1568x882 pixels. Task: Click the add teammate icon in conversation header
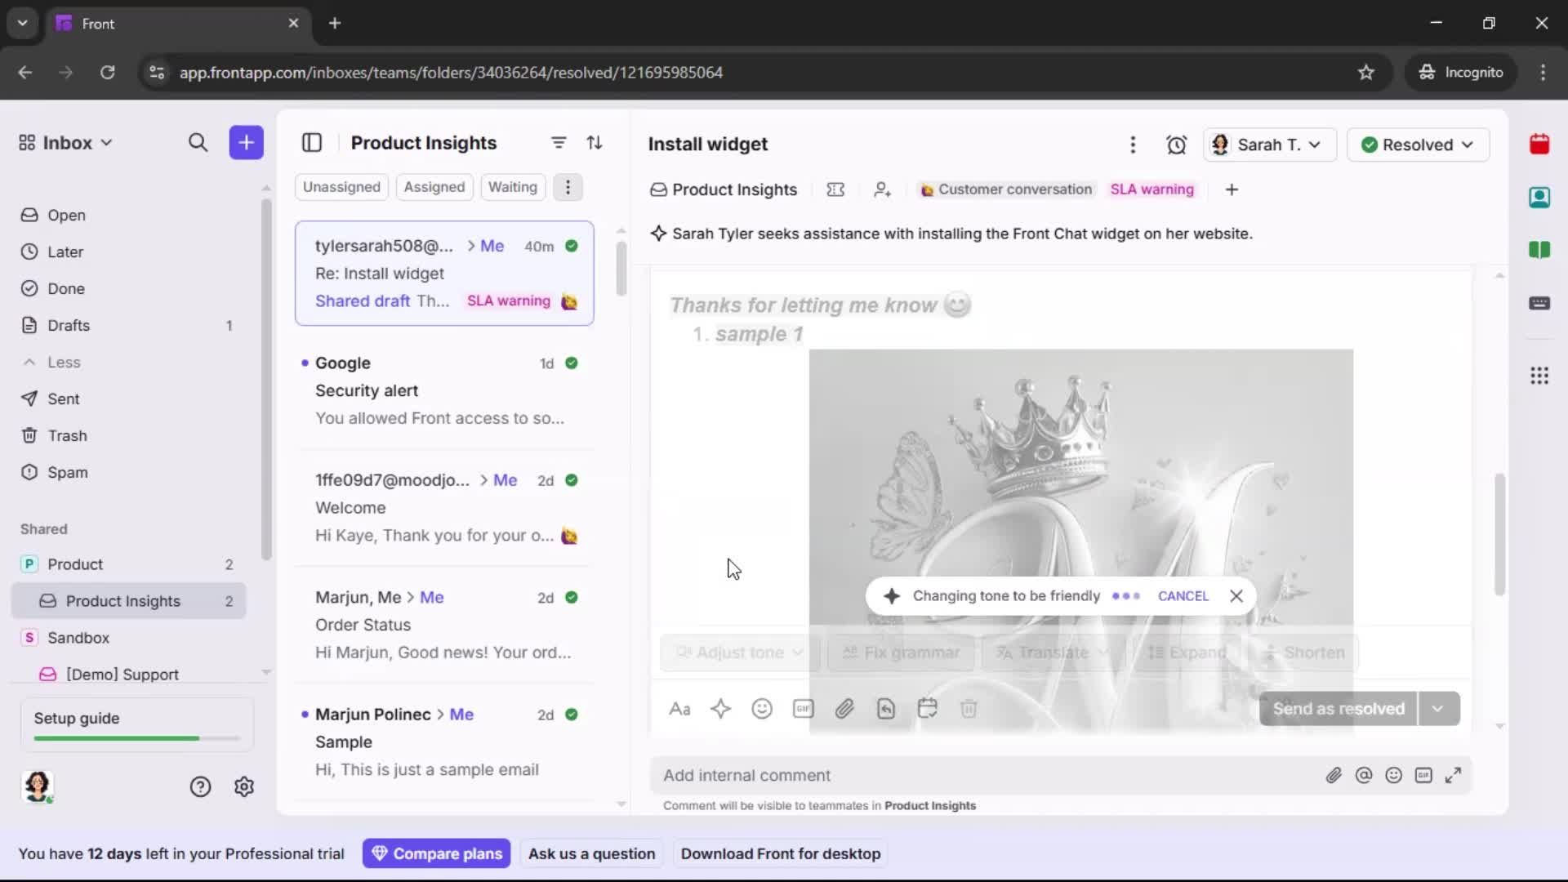pos(883,189)
